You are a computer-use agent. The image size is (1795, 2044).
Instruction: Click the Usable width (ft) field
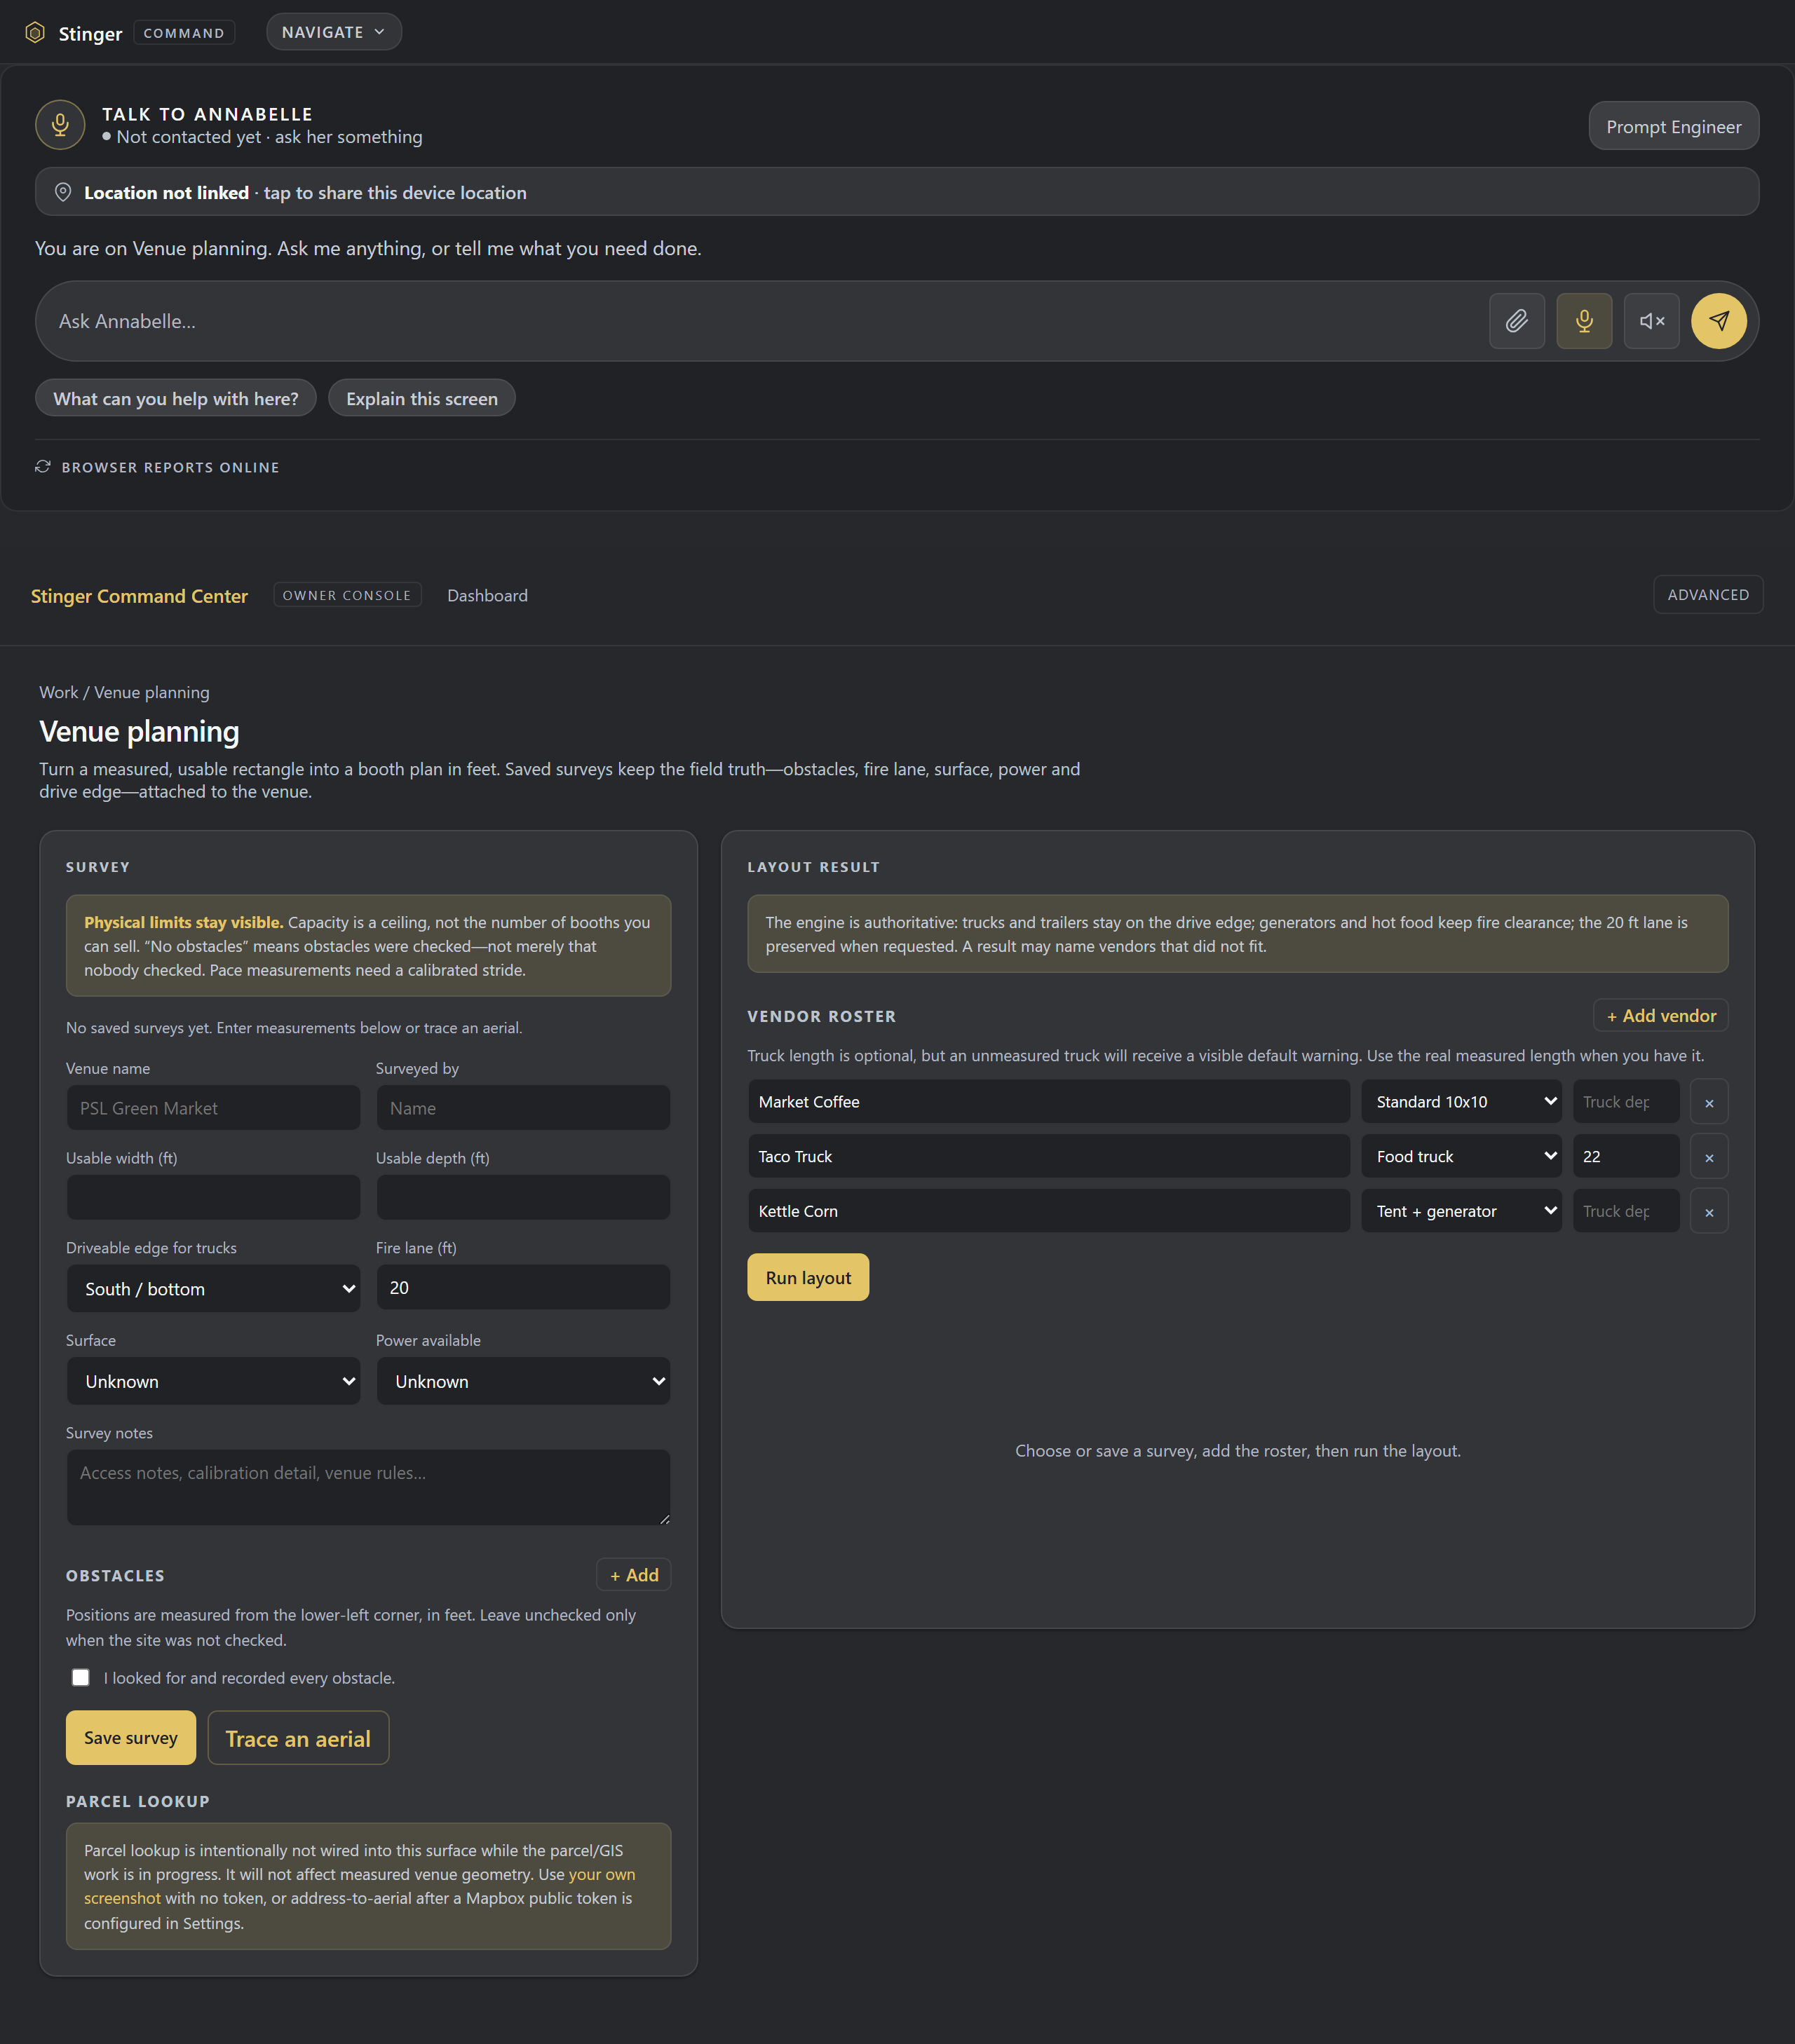pos(213,1197)
